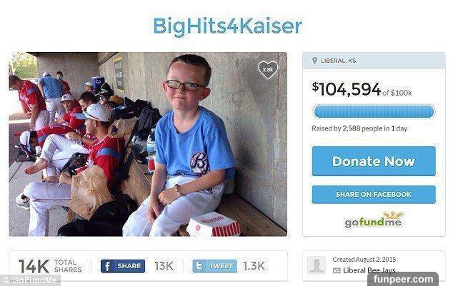The image size is (453, 286).
Task: Click the 13K Facebook share count
Action: coord(164,266)
